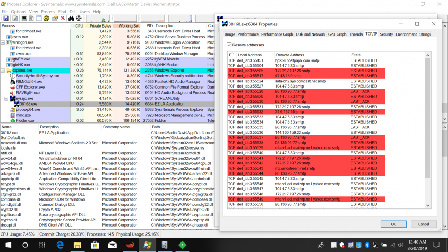Click the Windows Start button on the taskbar
Image resolution: width=448 pixels, height=252 pixels.
point(8,245)
